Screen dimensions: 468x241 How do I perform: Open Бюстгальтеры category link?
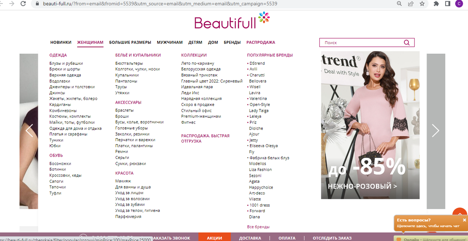click(129, 63)
